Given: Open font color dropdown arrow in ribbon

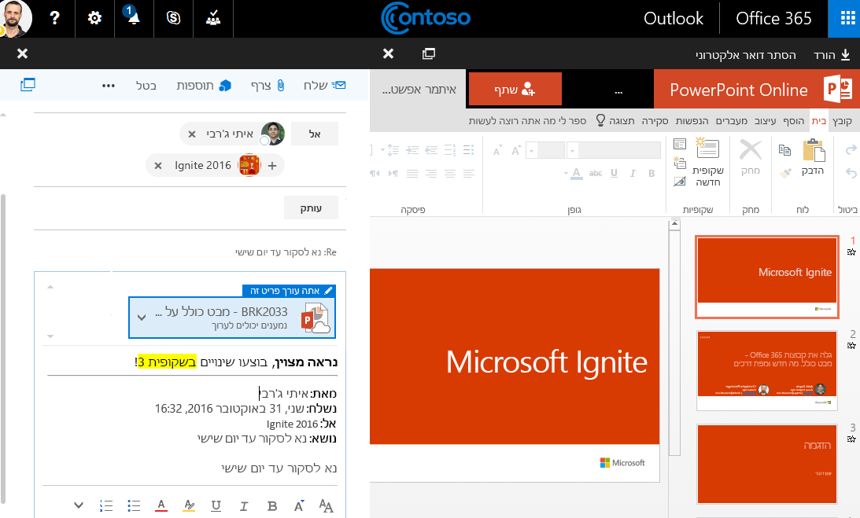Looking at the screenshot, I should pyautogui.click(x=566, y=174).
